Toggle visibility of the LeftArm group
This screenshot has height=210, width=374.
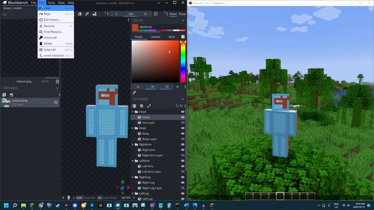(x=183, y=161)
